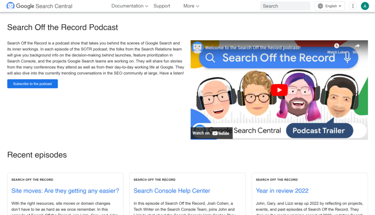Image resolution: width=375 pixels, height=215 pixels.
Task: Click the SEARCH OFF THE RECORD label on the Help Center card
Action: click(155, 180)
